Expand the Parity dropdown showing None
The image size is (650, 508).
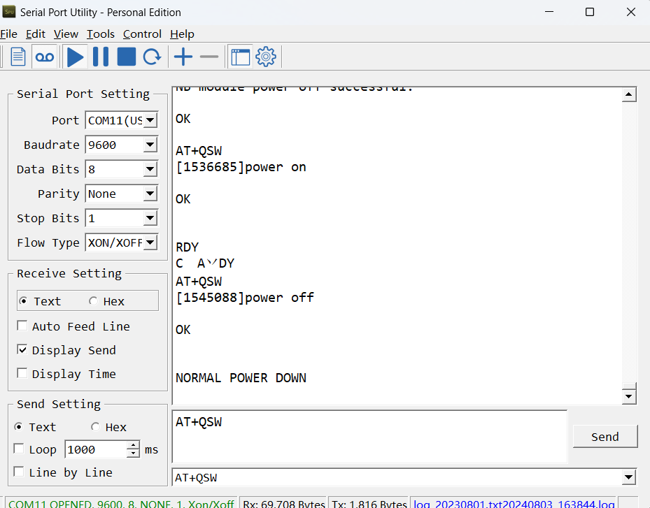click(x=150, y=194)
